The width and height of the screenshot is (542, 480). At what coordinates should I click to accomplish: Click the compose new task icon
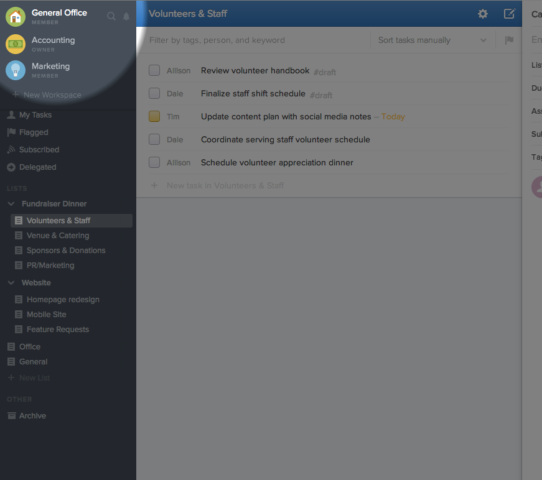pyautogui.click(x=509, y=14)
